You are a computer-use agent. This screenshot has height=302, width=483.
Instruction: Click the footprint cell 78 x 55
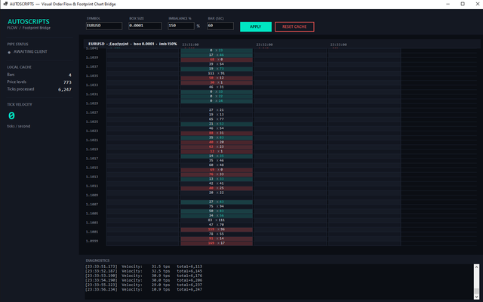pos(217,234)
